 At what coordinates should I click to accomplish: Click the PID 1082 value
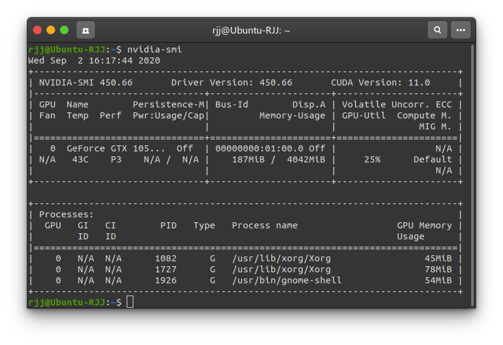coord(166,258)
